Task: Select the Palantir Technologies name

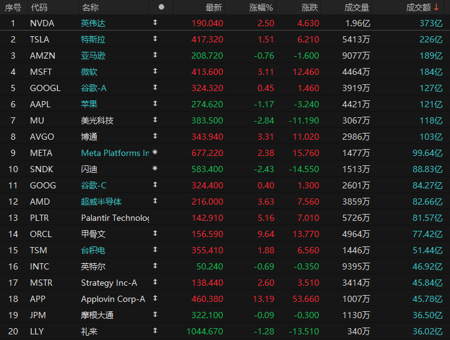Action: 115,218
